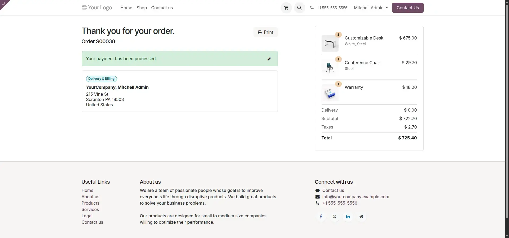Open Contact us under Useful Links

pyautogui.click(x=92, y=222)
